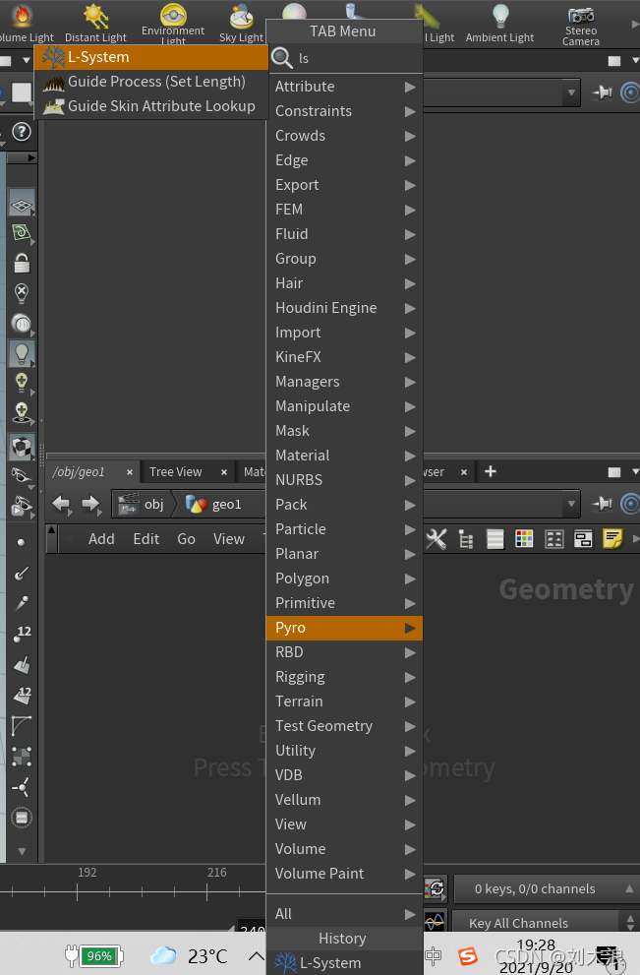The image size is (640, 975).
Task: Switch to /obj/geo1 network tab
Action: coord(79,472)
